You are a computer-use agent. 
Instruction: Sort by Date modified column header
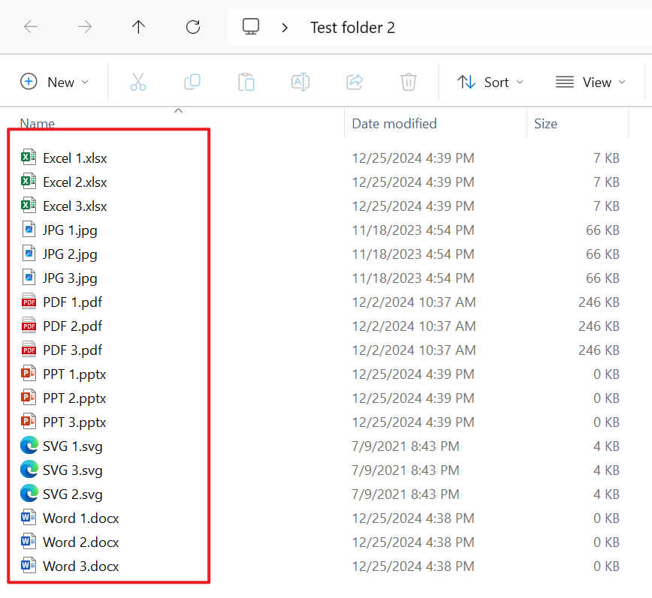[394, 124]
